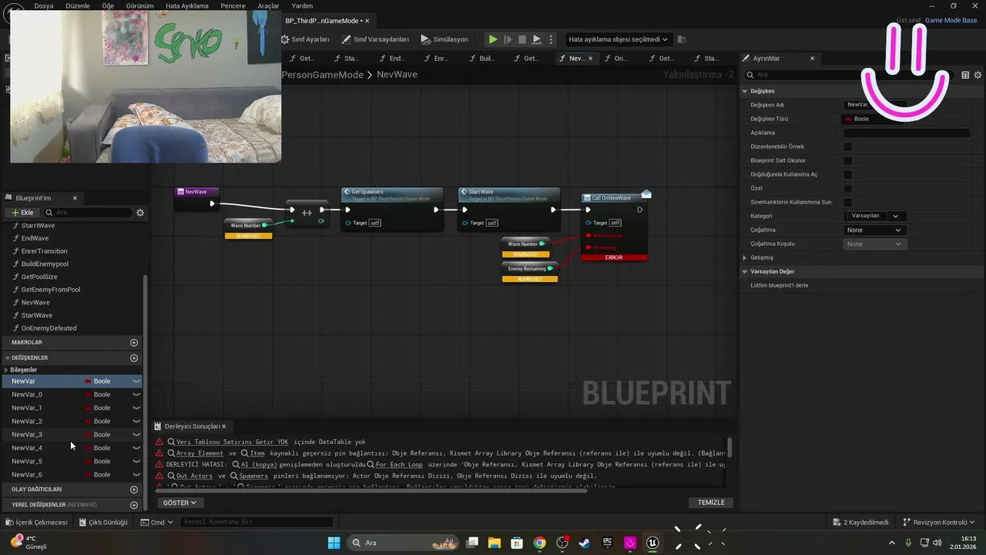Click the search field in Blueprint'im panel
The image size is (986, 555).
tap(88, 212)
